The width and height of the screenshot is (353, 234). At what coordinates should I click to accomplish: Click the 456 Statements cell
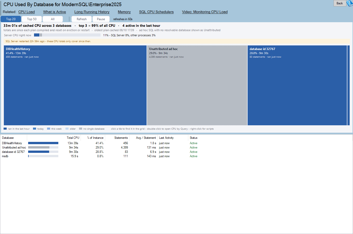point(126,143)
